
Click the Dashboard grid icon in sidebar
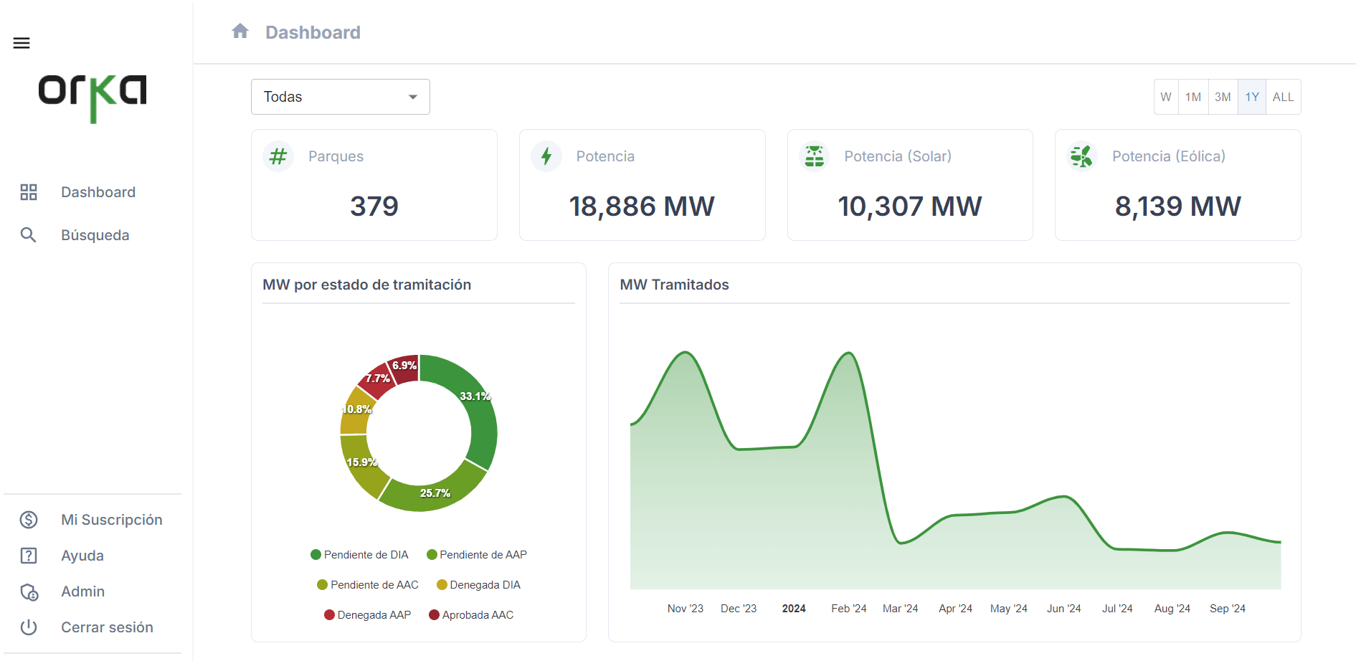29,192
